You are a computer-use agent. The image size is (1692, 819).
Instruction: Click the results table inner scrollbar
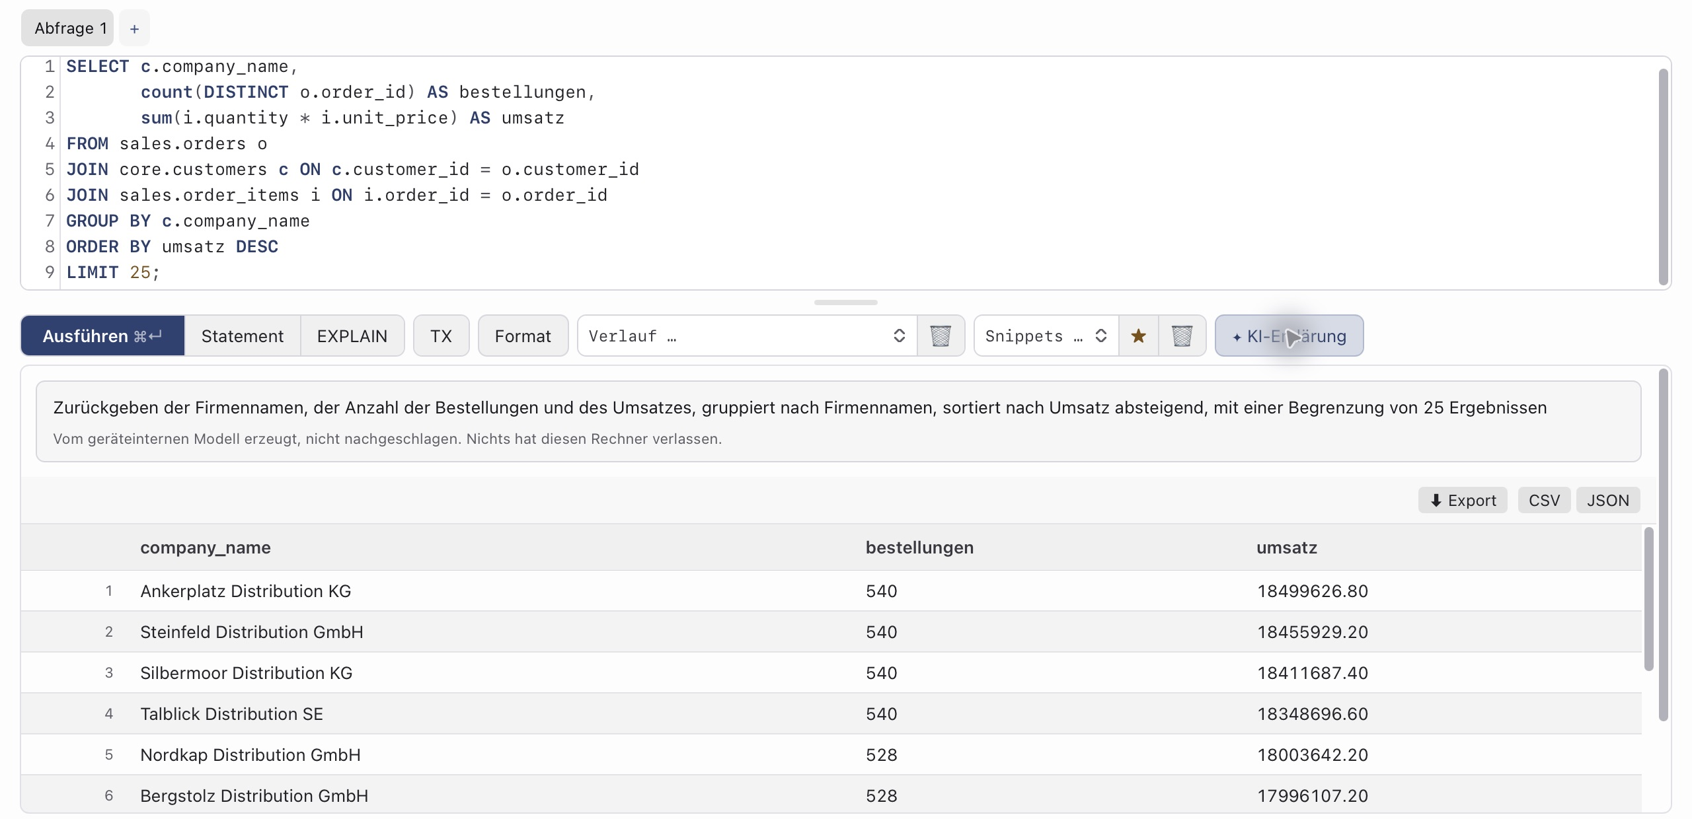pyautogui.click(x=1648, y=598)
